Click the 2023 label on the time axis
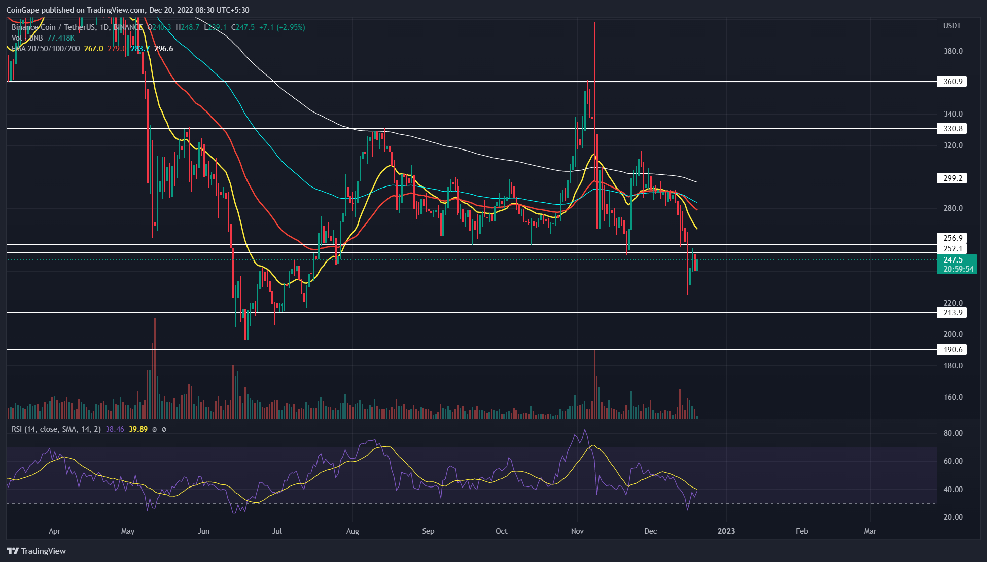 coord(726,531)
